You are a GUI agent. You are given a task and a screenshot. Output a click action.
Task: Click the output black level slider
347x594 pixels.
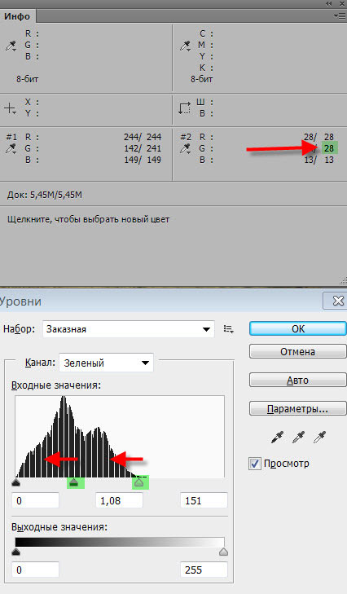15,552
